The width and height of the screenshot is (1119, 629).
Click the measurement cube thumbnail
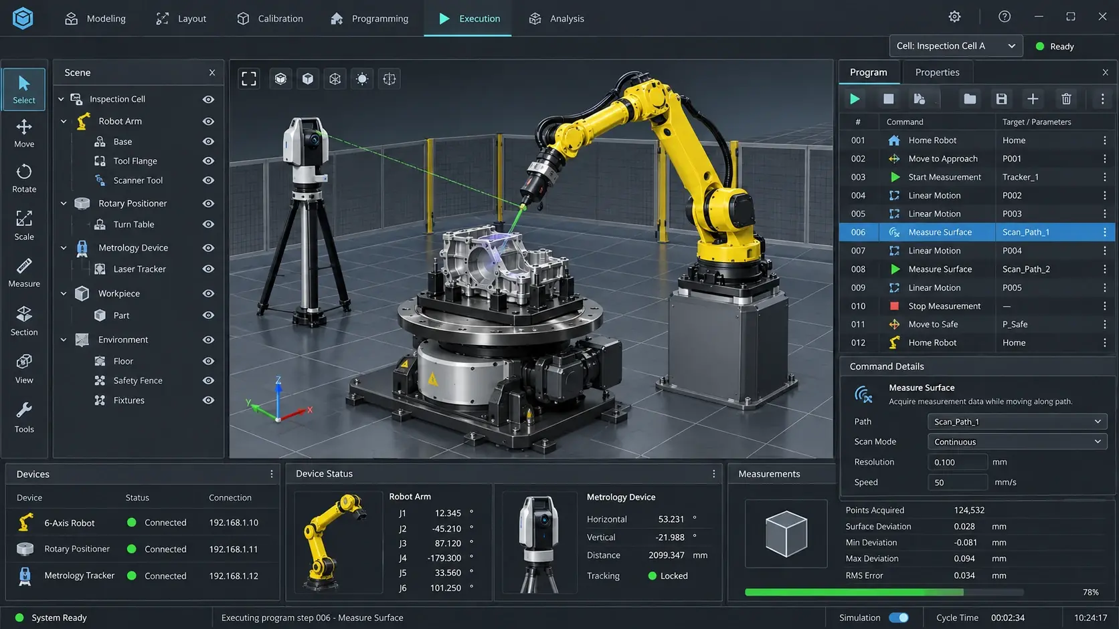pyautogui.click(x=786, y=533)
